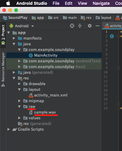Click related class gutter icon on line 2
Screen dimensions: 122x151
click(112, 36)
